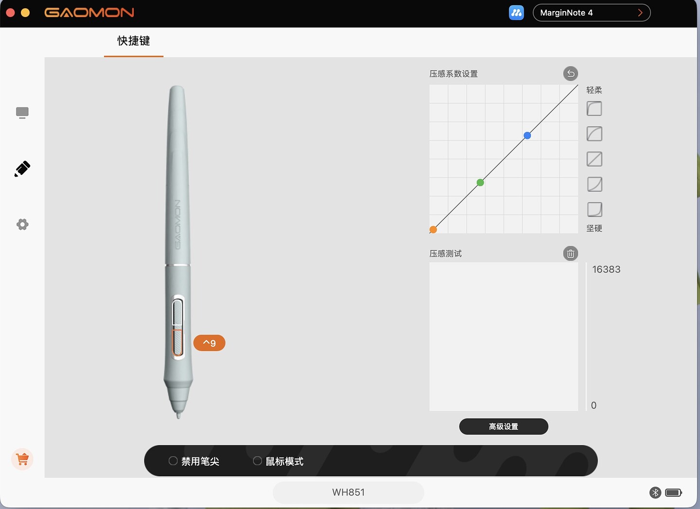This screenshot has width=700, height=509.
Task: Open the shopping cart store icon
Action: 22,459
